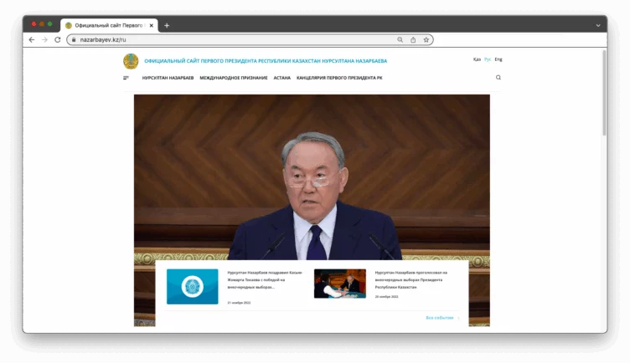This screenshot has height=363, width=630.
Task: Open the АСТАНА menu item
Action: 282,78
